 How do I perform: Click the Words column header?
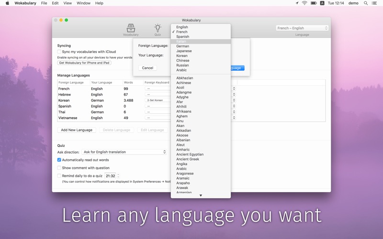133,82
